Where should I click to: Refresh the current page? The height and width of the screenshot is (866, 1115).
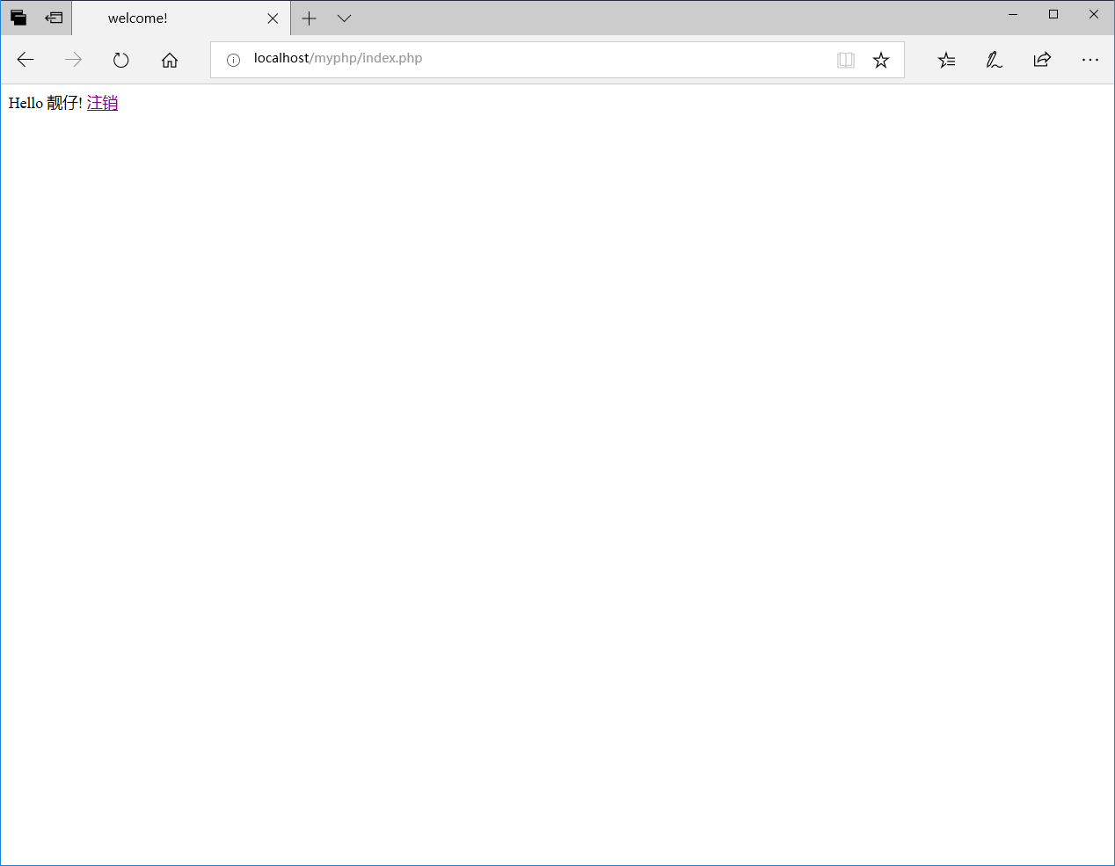pyautogui.click(x=121, y=60)
